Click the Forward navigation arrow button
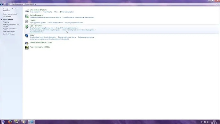 pyautogui.click(x=4, y=4)
